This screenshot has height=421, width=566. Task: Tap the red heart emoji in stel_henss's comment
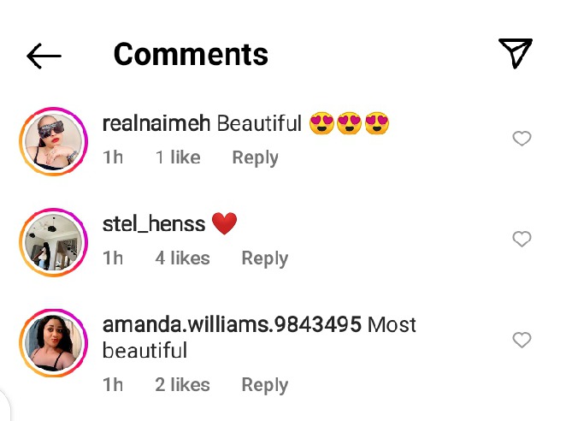pos(223,224)
